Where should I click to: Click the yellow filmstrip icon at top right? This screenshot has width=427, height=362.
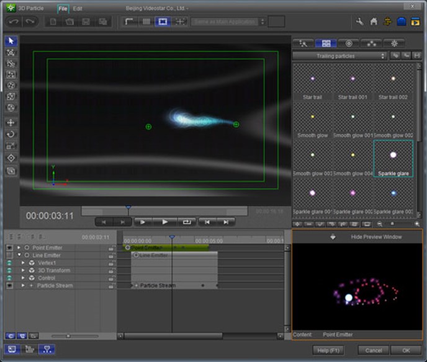[415, 22]
